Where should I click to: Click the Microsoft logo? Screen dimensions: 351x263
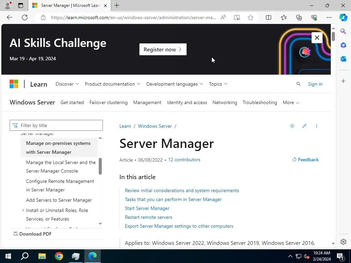[14, 84]
